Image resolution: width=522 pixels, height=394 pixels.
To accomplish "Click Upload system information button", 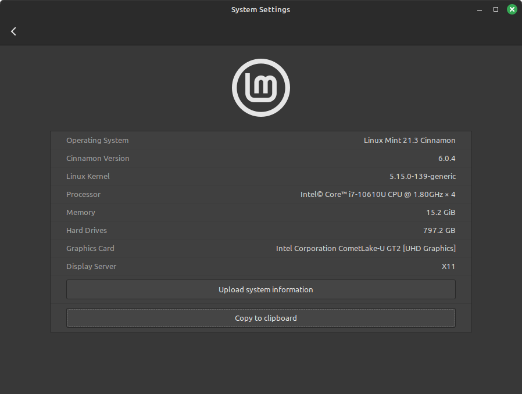I will pyautogui.click(x=261, y=289).
